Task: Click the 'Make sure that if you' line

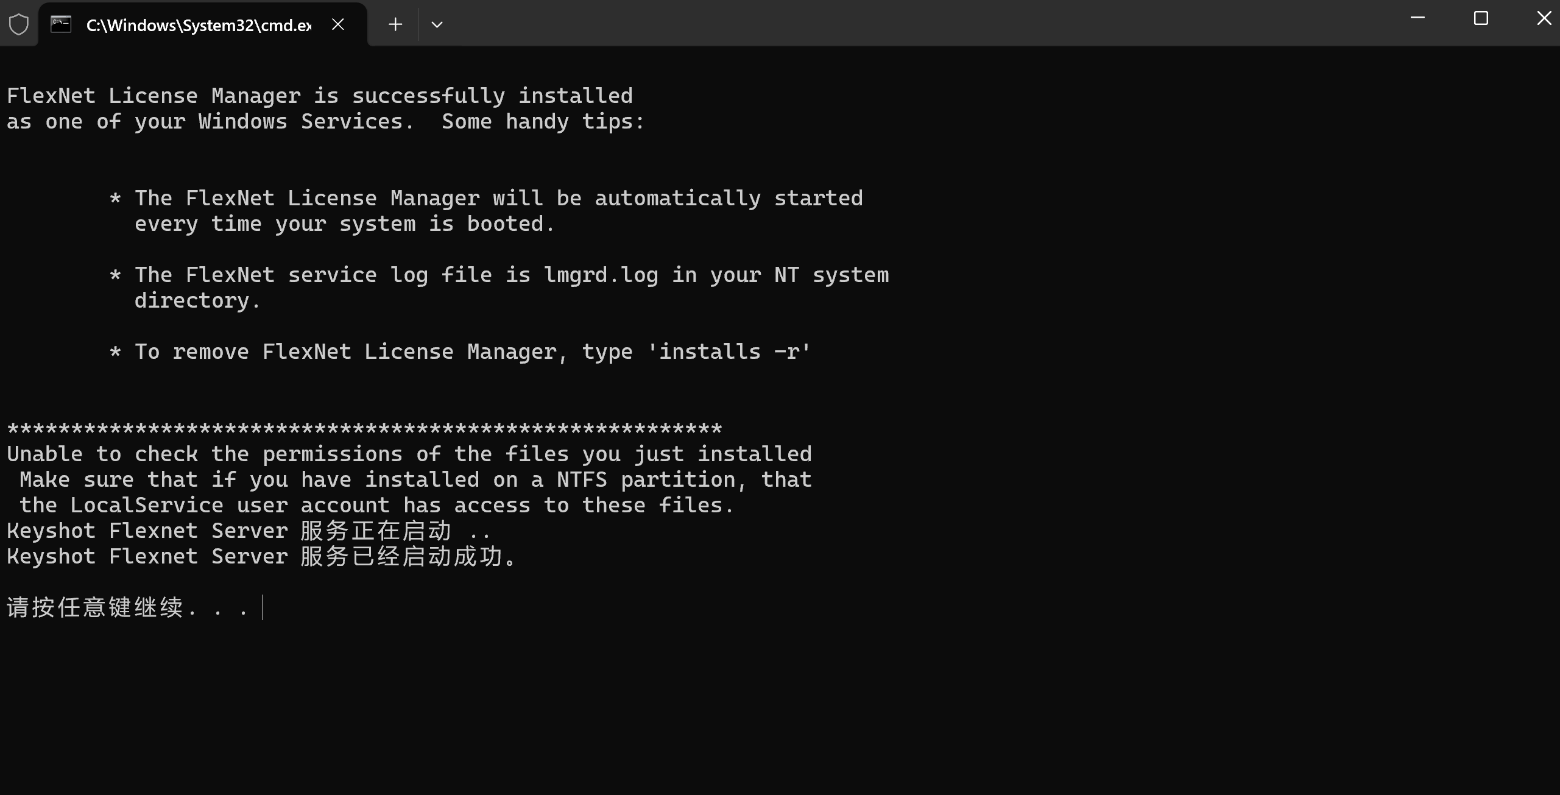Action: coord(415,480)
